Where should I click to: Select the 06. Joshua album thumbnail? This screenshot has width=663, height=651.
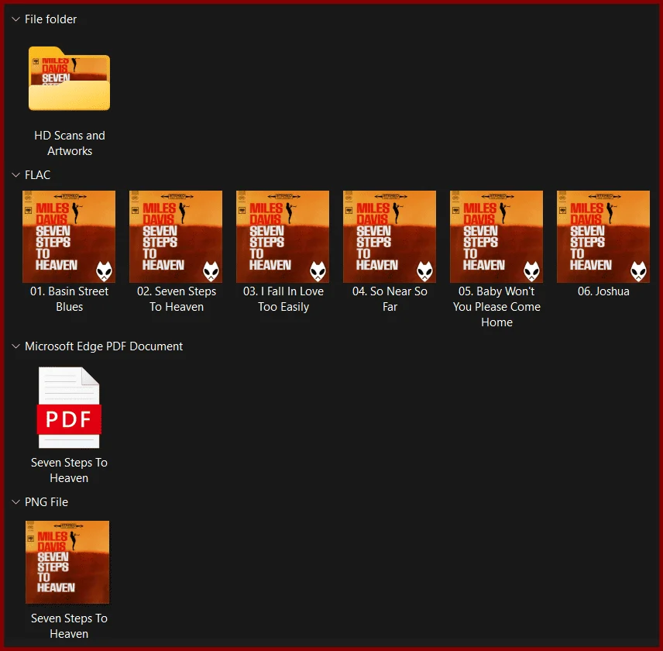603,236
